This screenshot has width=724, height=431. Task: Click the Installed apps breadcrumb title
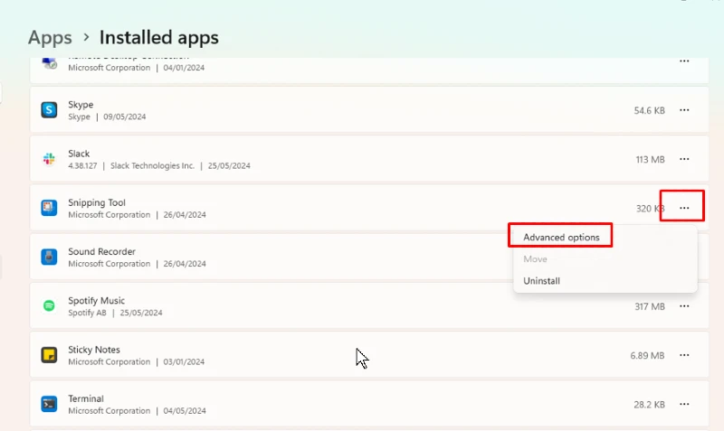159,37
